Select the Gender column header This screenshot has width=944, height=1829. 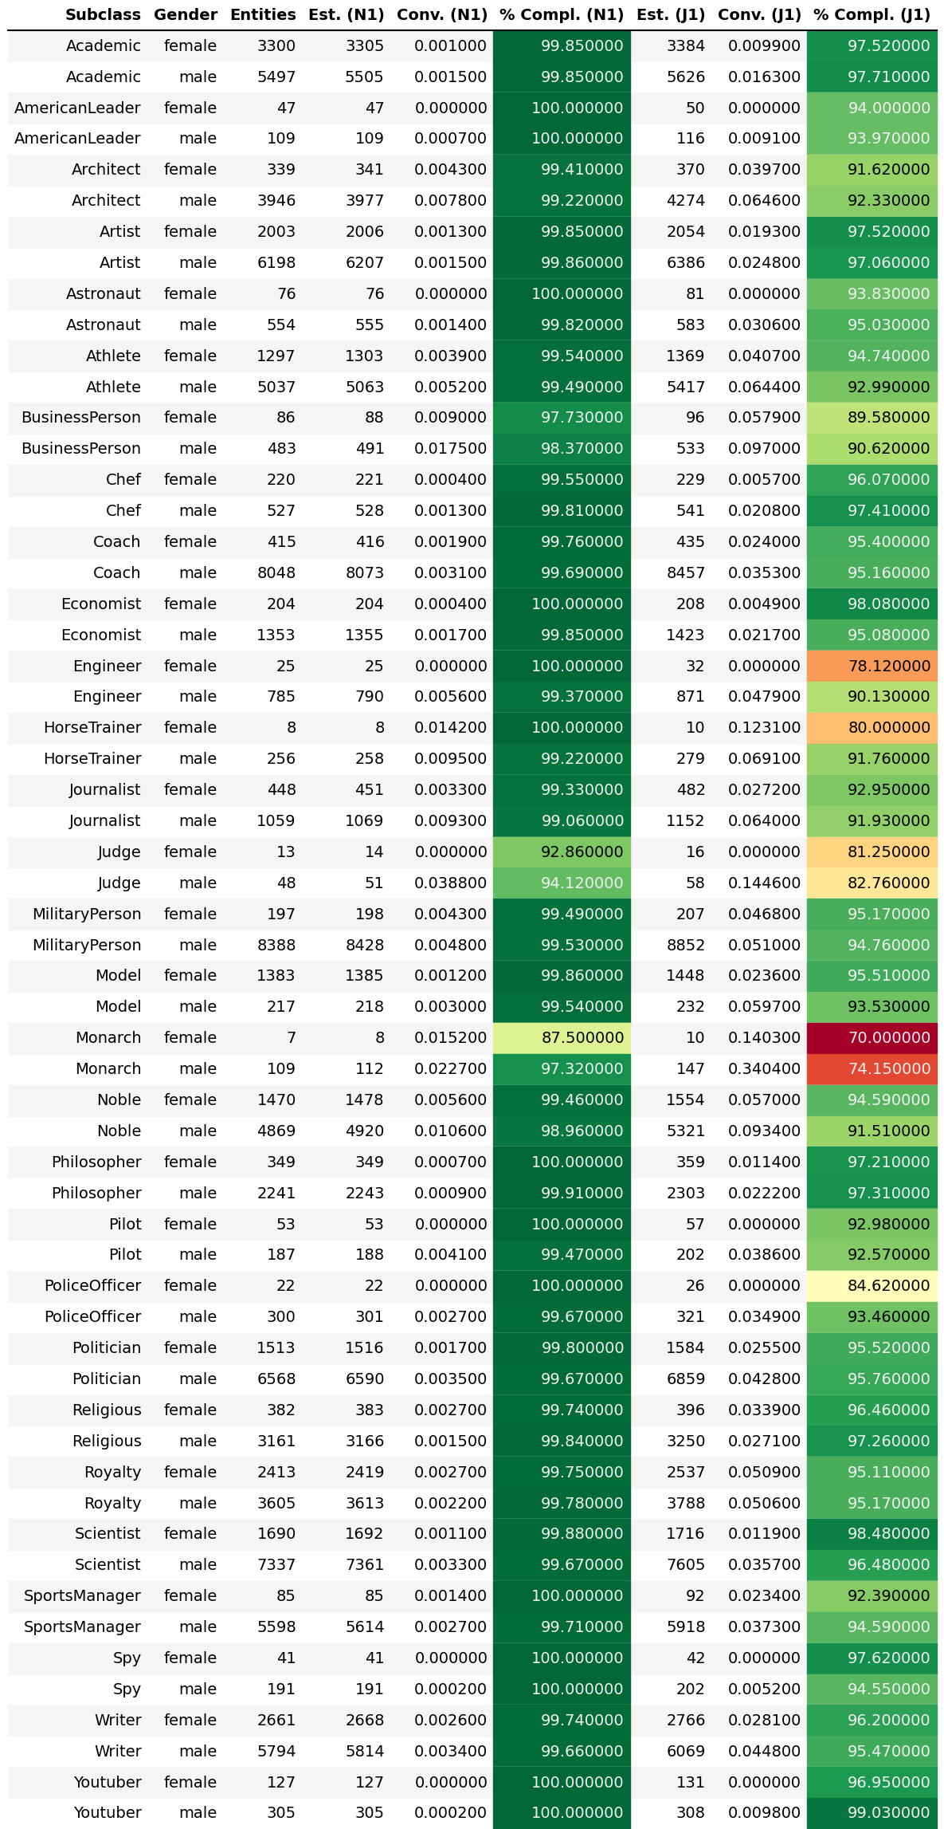(x=186, y=14)
